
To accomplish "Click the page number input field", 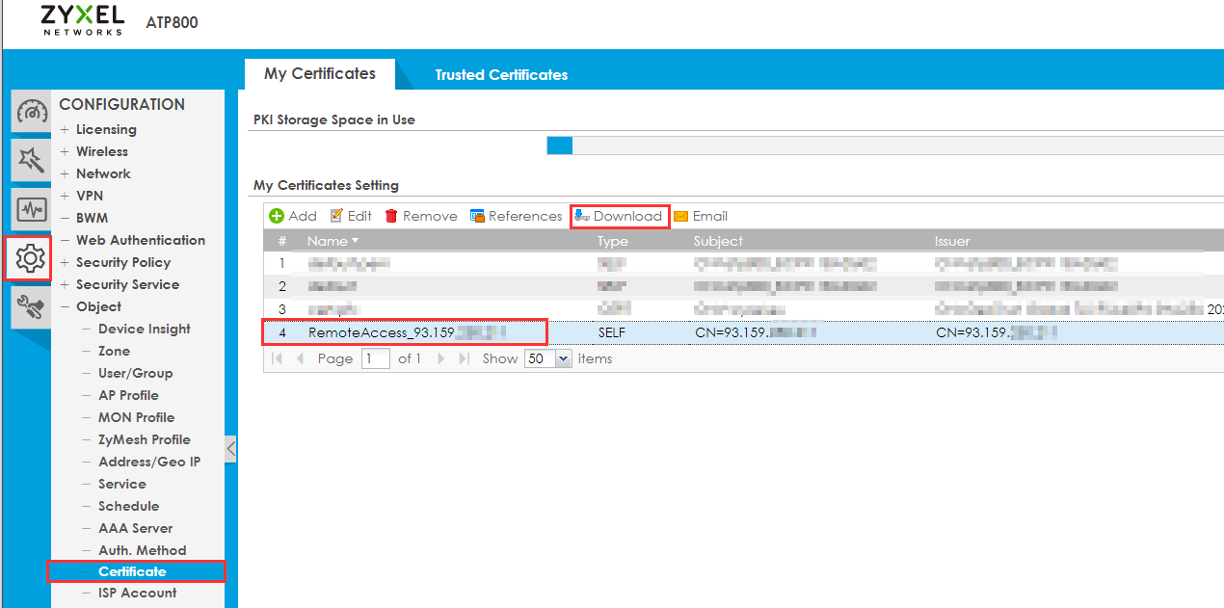I will pyautogui.click(x=376, y=358).
